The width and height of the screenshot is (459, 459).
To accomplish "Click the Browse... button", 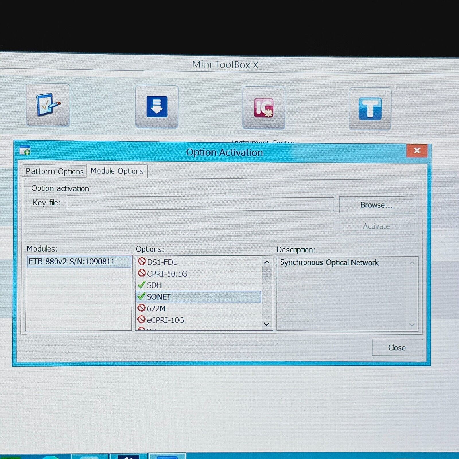I will [377, 205].
